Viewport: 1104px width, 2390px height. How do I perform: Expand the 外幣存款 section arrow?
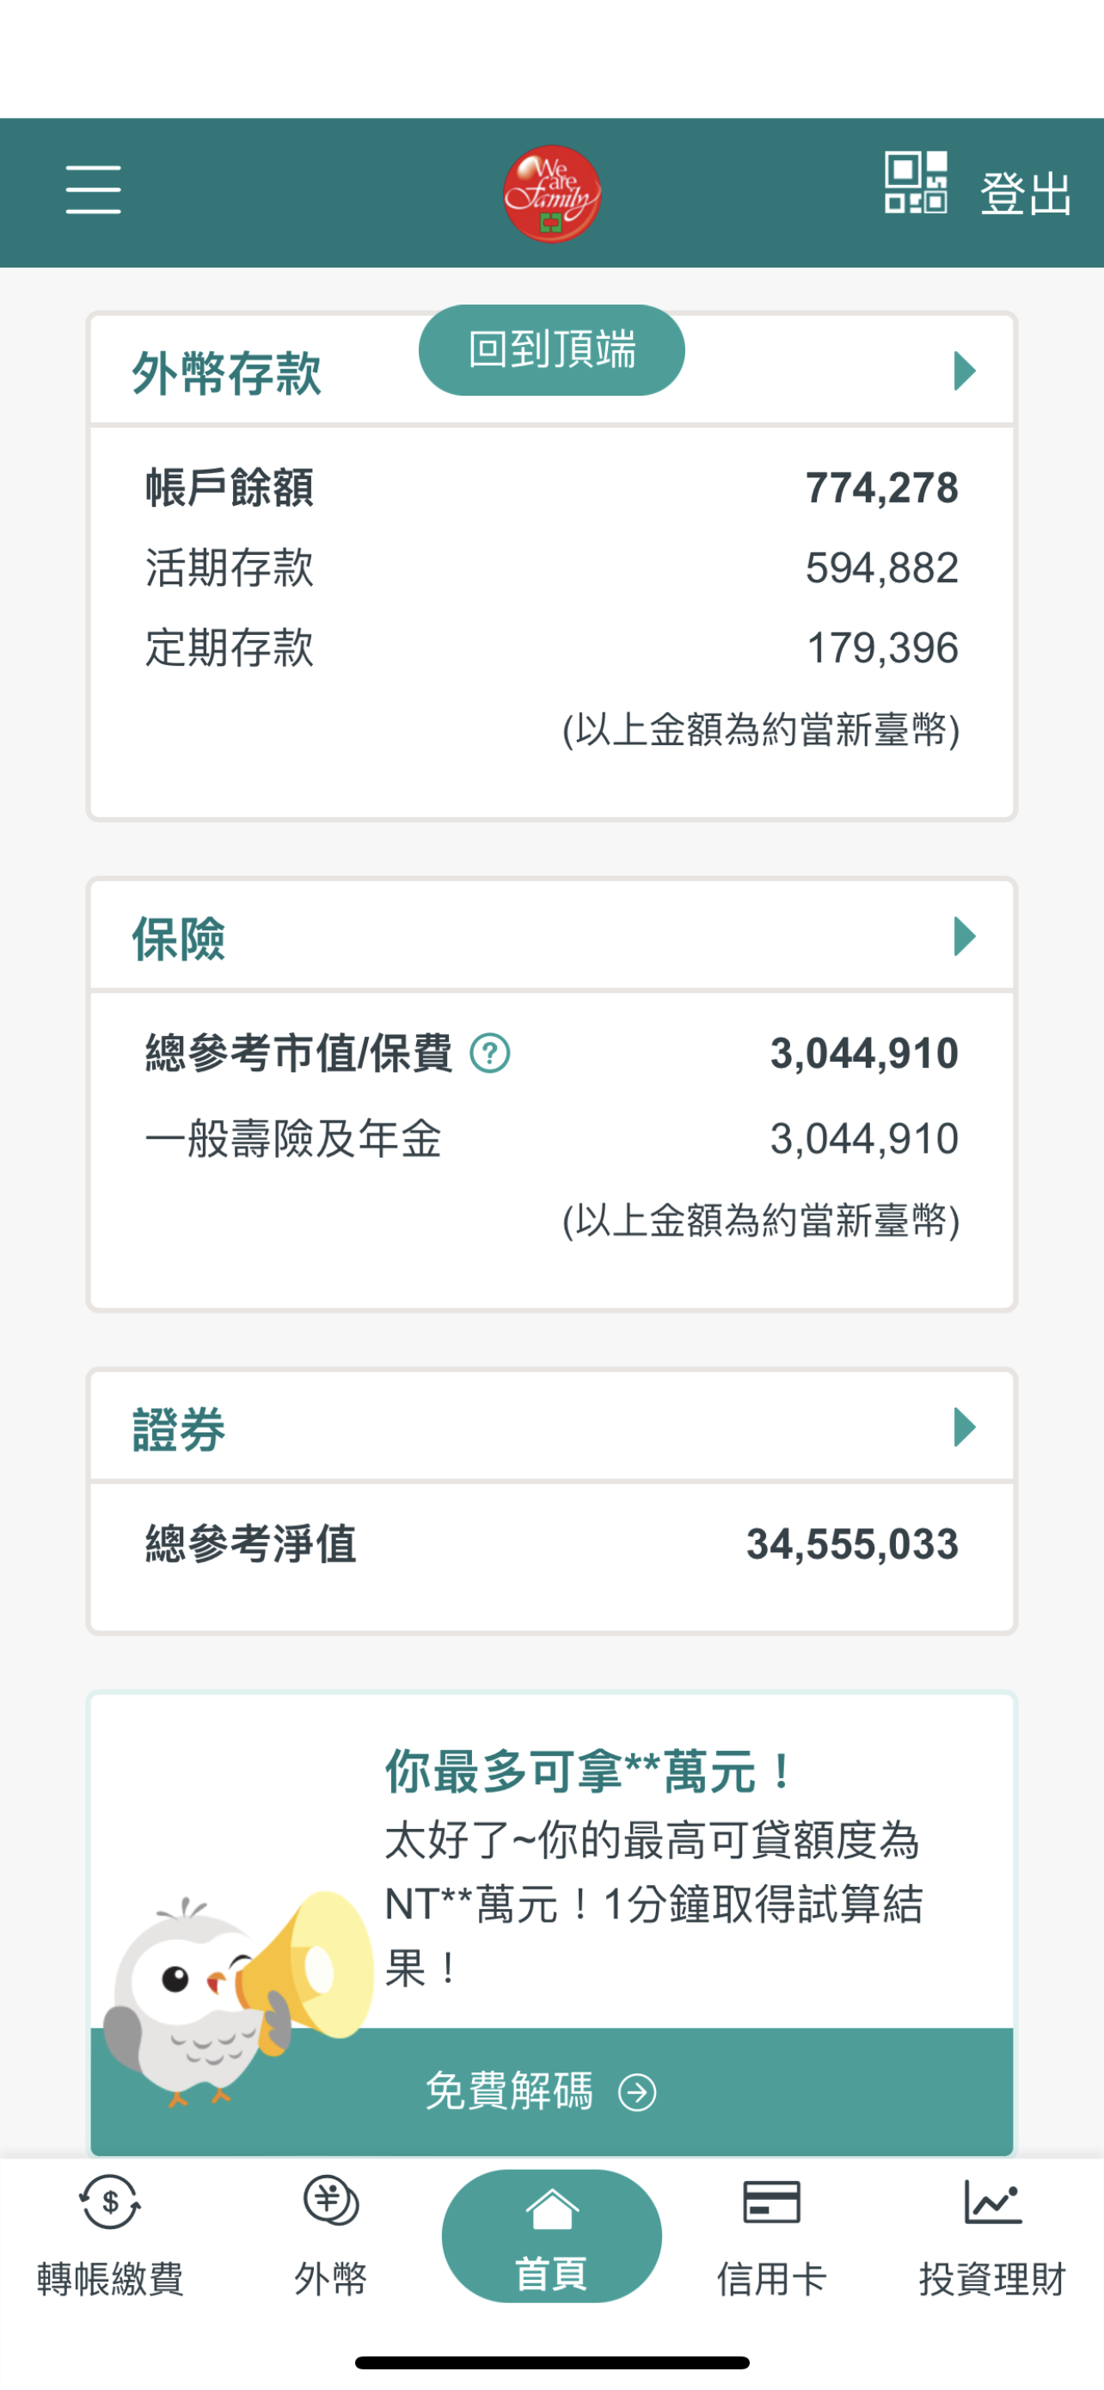pyautogui.click(x=964, y=371)
